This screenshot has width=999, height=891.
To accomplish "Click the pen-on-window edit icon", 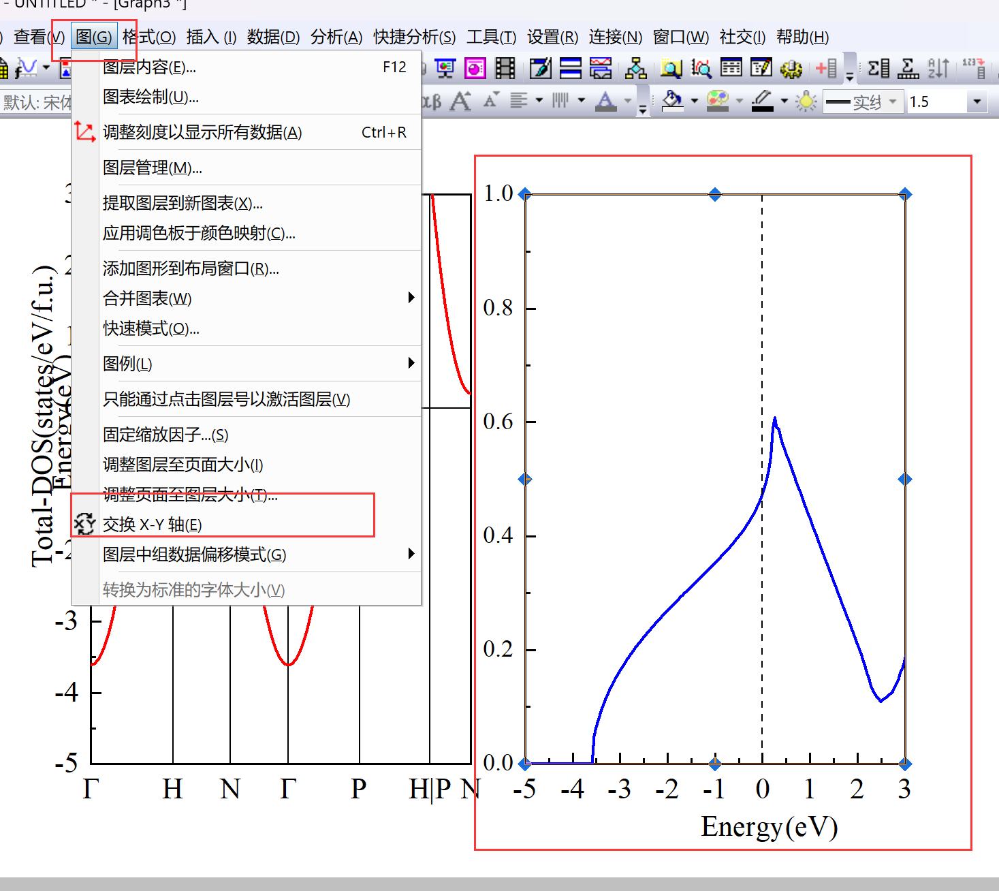I will click(x=541, y=68).
